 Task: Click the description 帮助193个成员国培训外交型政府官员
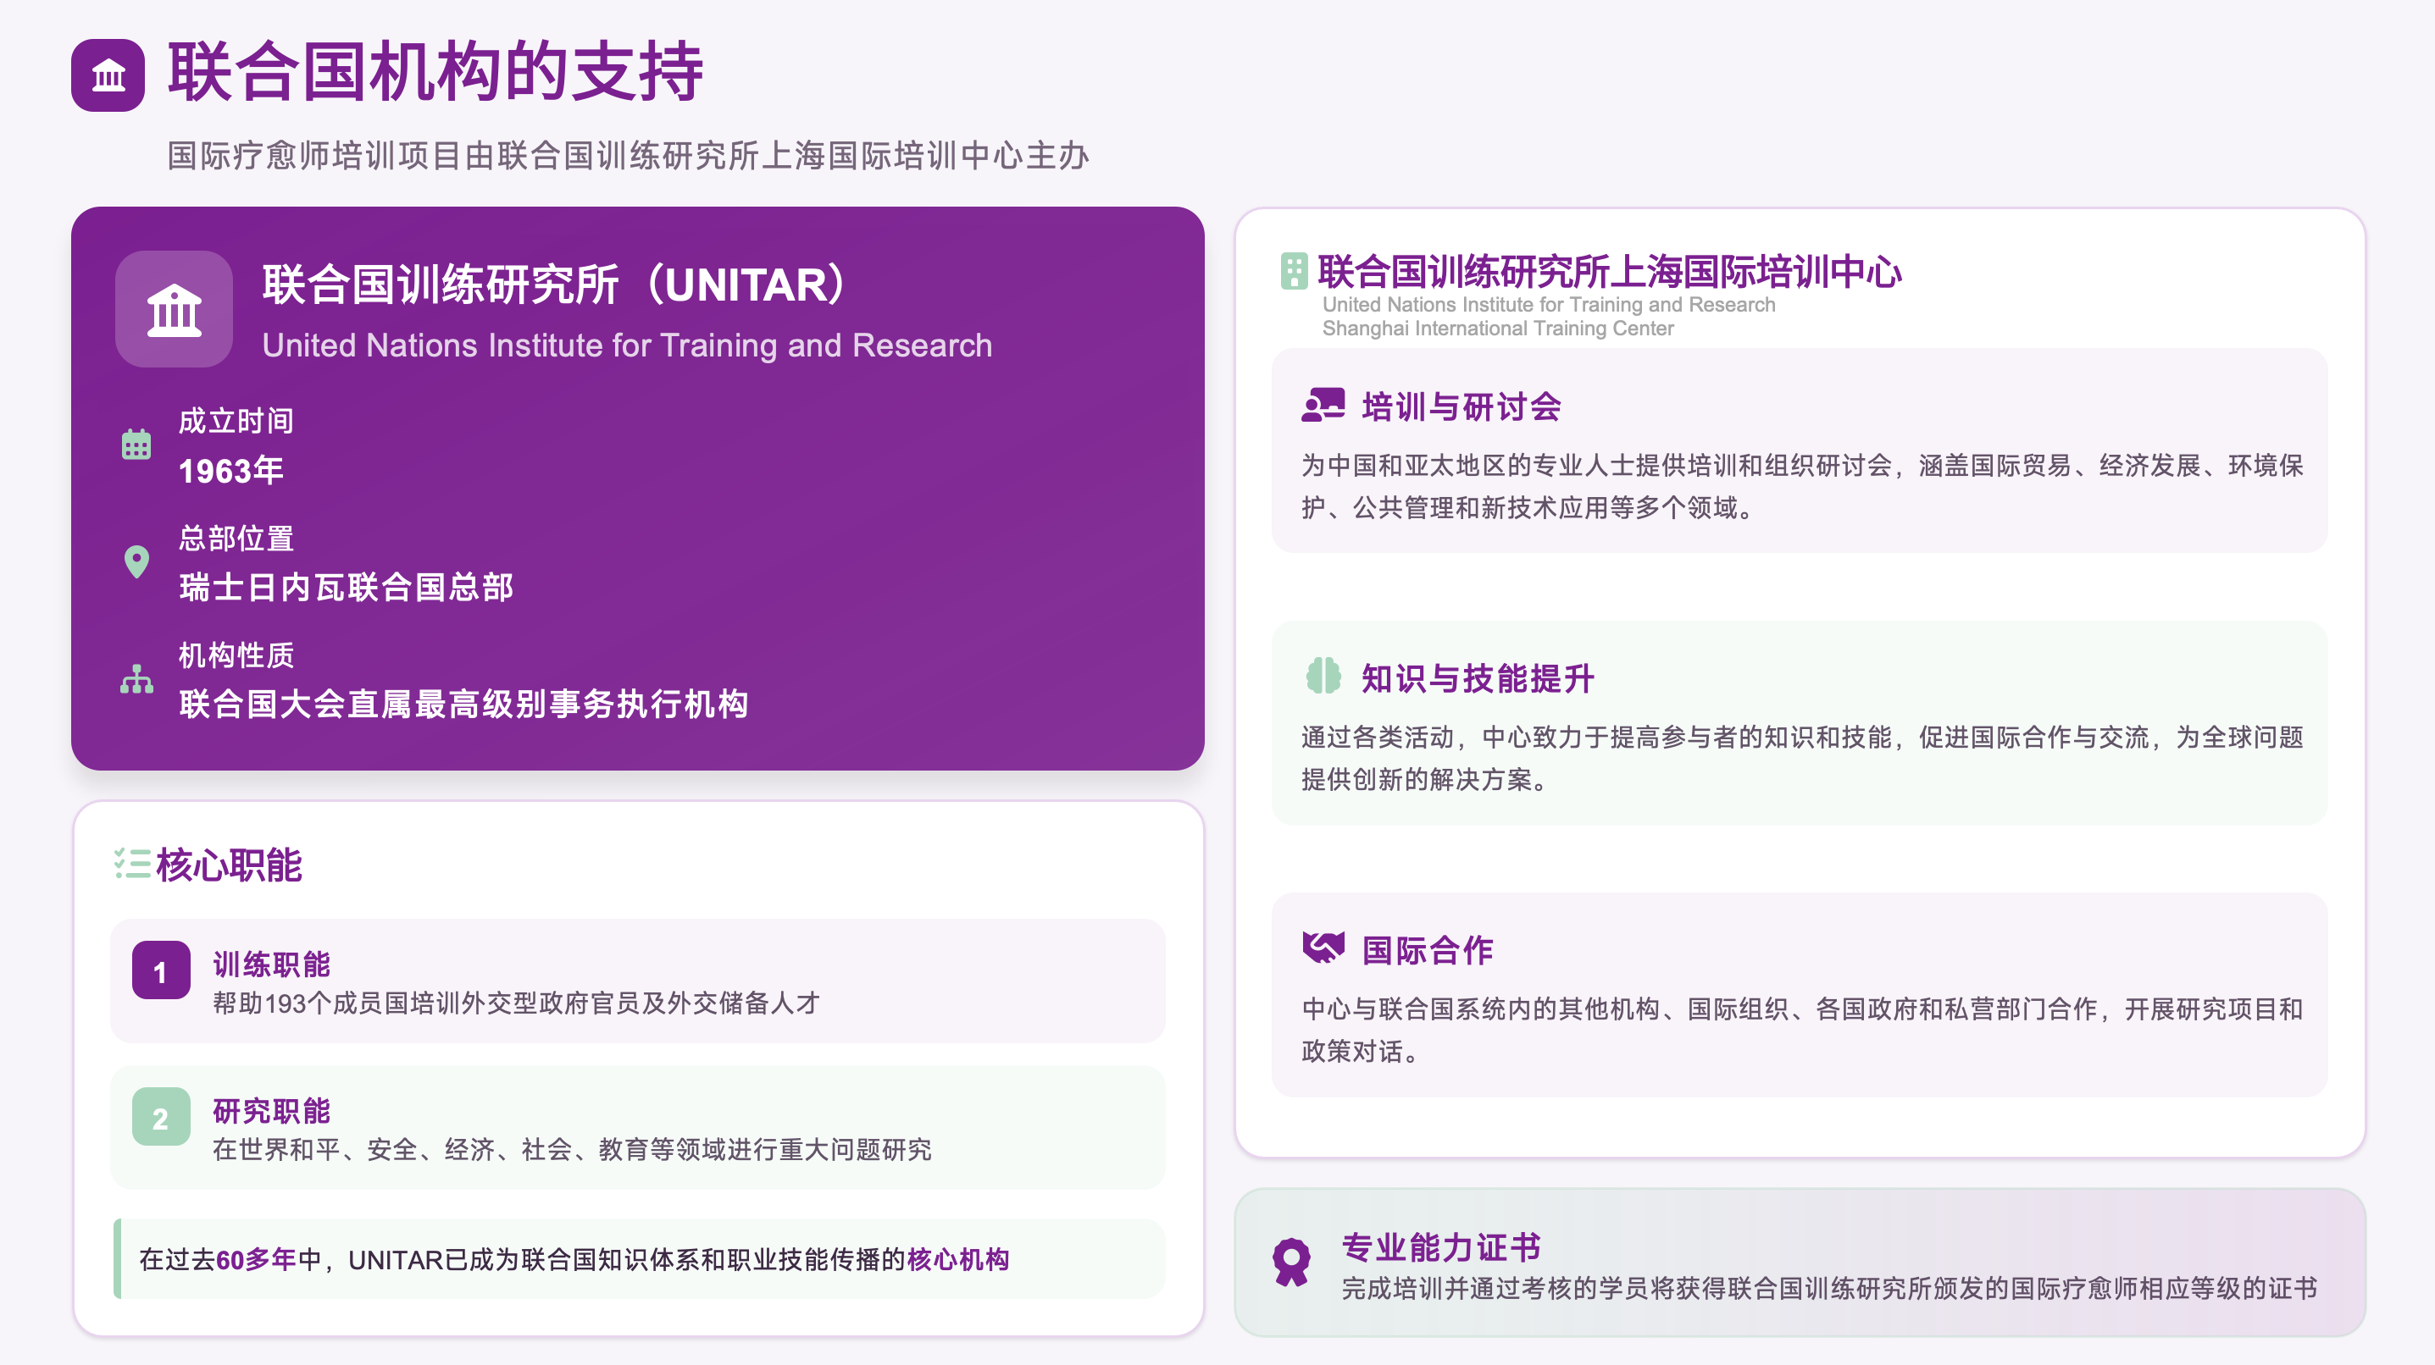coord(516,1003)
